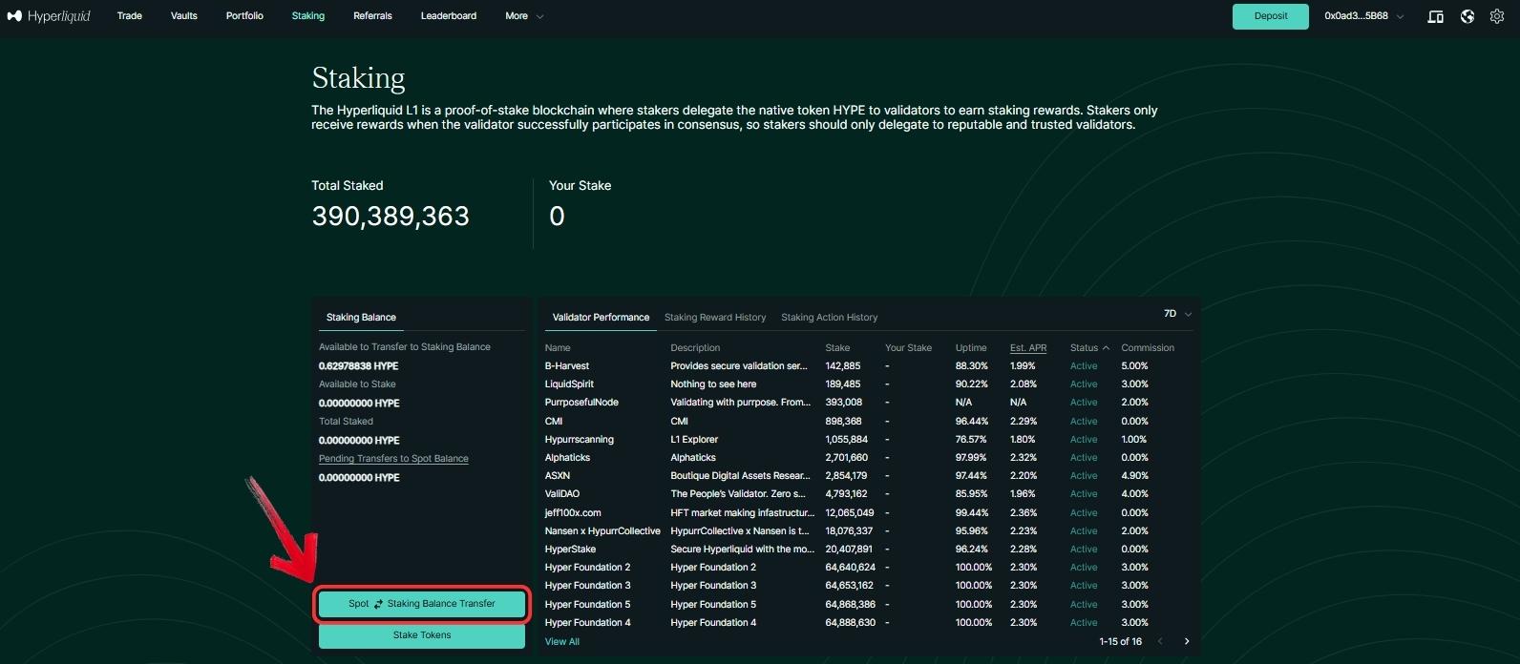
Task: Go to next validator page arrow
Action: click(x=1187, y=641)
